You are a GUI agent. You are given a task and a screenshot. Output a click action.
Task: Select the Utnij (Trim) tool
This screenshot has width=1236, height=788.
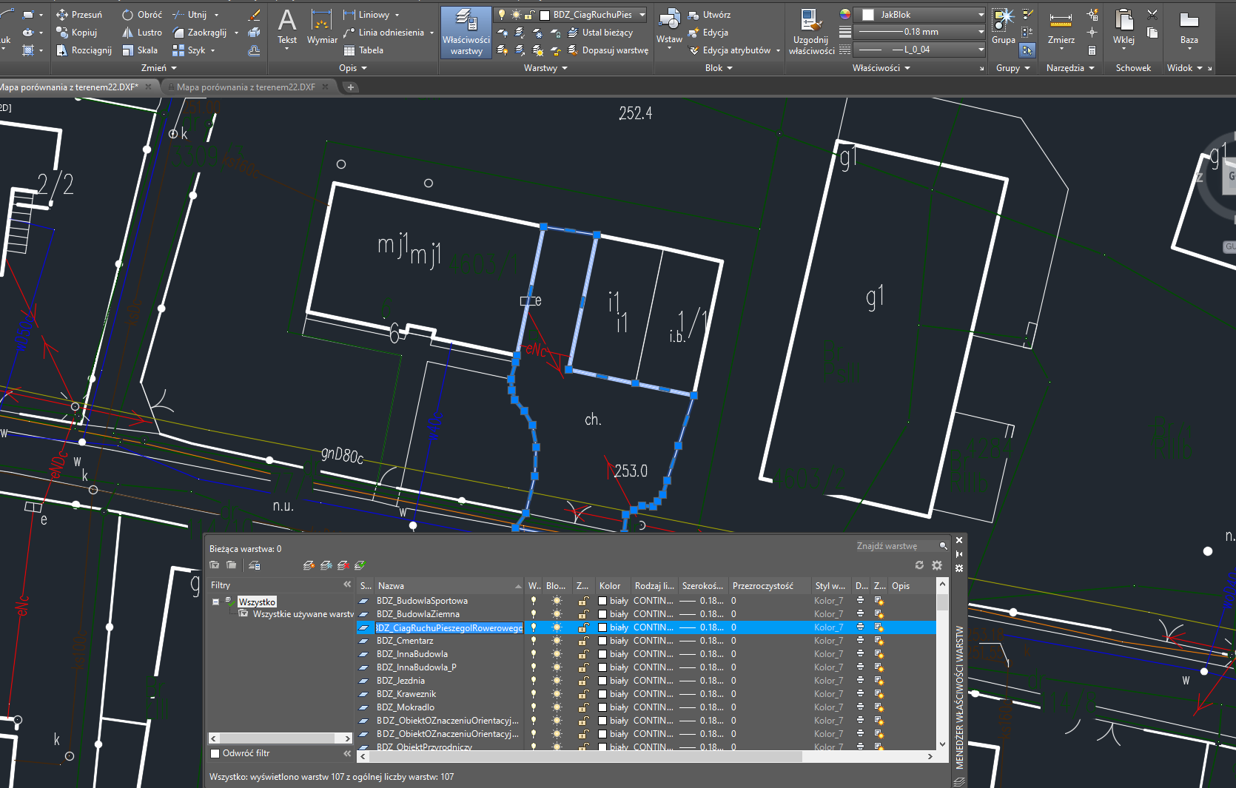[189, 15]
